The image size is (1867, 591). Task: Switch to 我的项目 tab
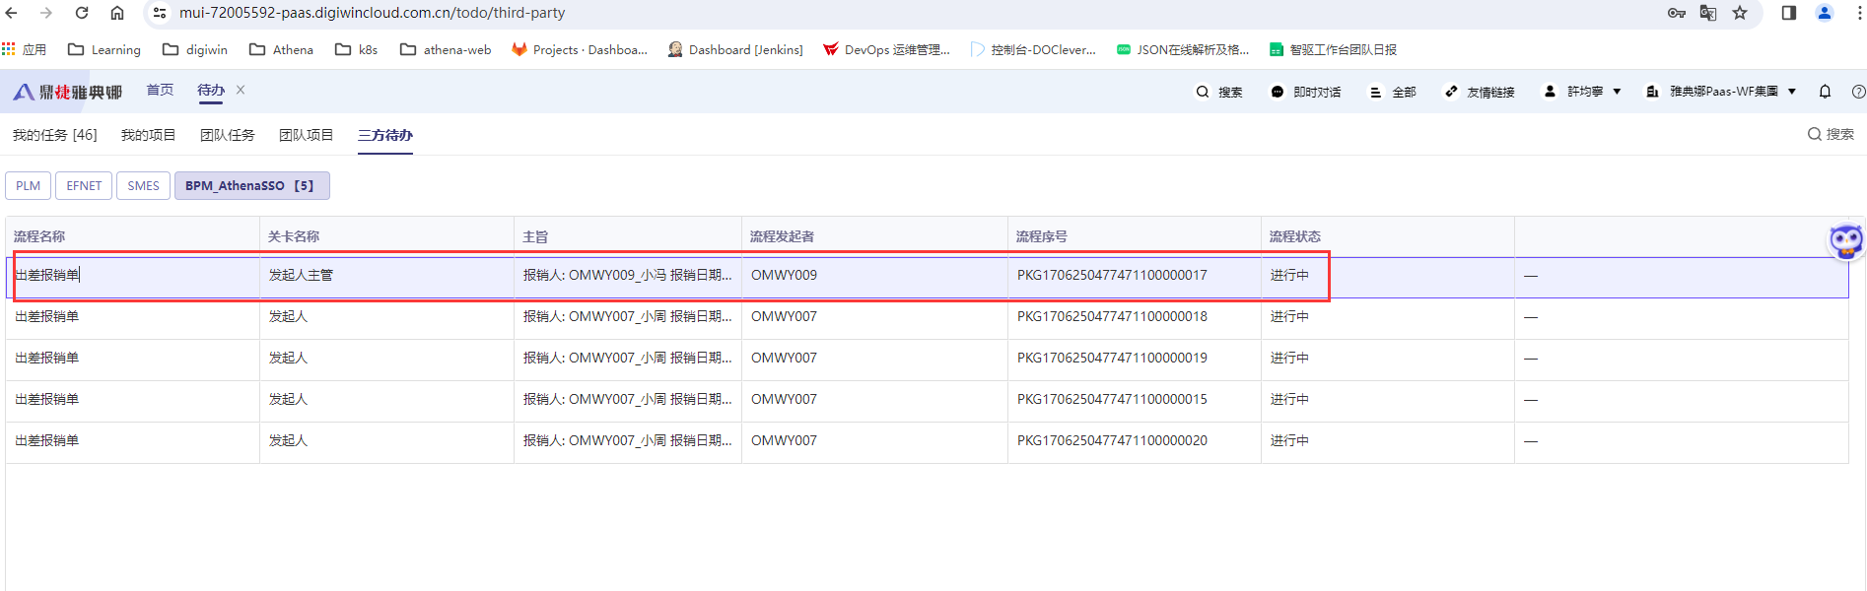click(x=148, y=135)
